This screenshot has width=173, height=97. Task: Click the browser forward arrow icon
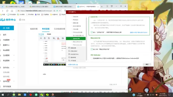(x=3, y=11)
